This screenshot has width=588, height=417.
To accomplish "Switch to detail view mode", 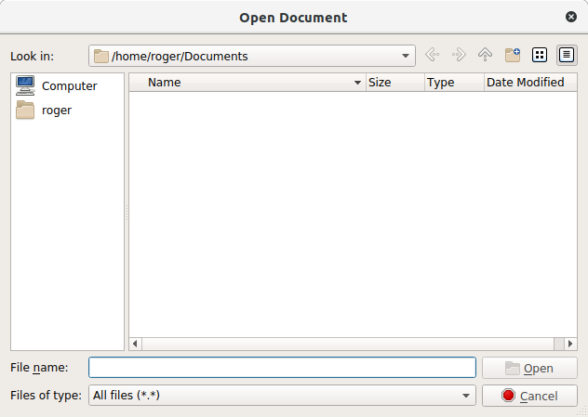I will click(566, 56).
